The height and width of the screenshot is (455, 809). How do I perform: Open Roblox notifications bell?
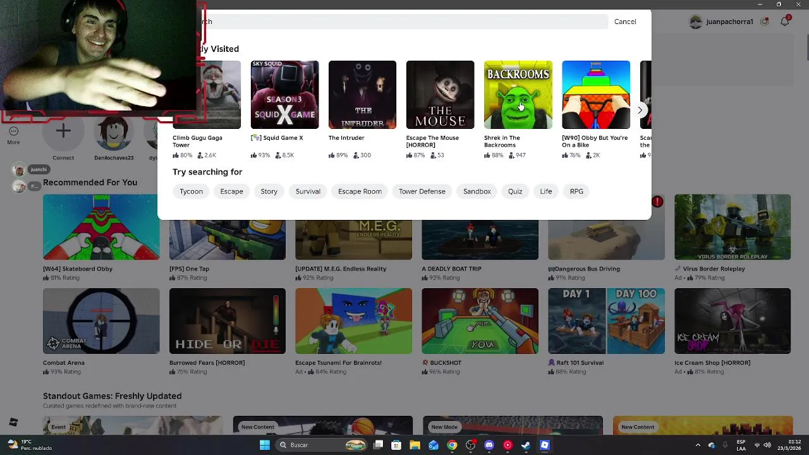pos(784,21)
